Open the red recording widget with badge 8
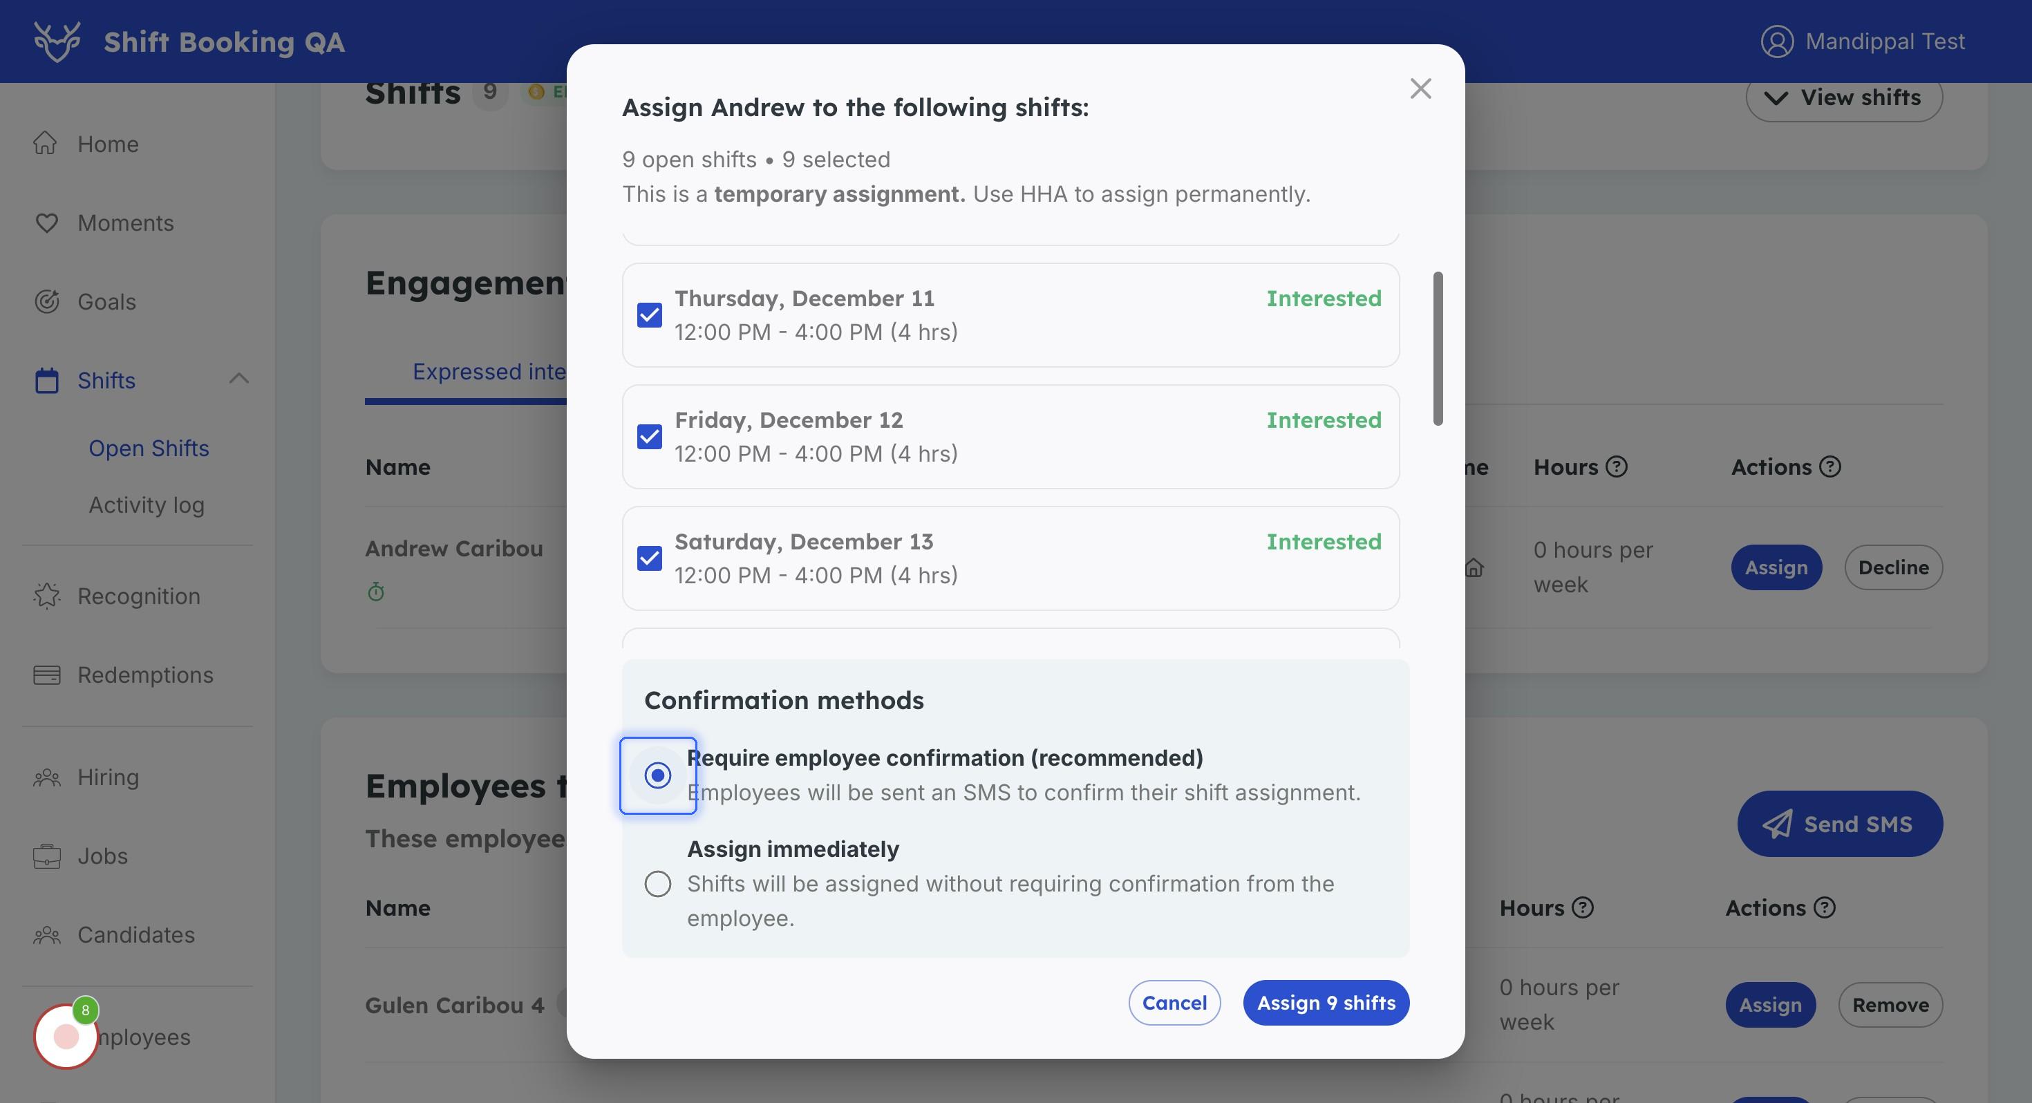 click(x=66, y=1036)
